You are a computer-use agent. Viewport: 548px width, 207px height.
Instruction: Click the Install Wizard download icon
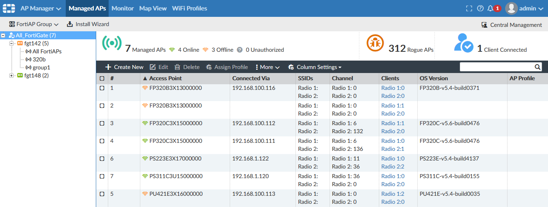pyautogui.click(x=70, y=24)
